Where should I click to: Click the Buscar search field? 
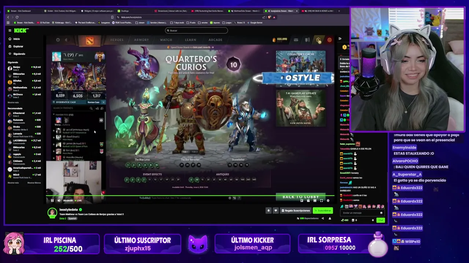click(196, 30)
